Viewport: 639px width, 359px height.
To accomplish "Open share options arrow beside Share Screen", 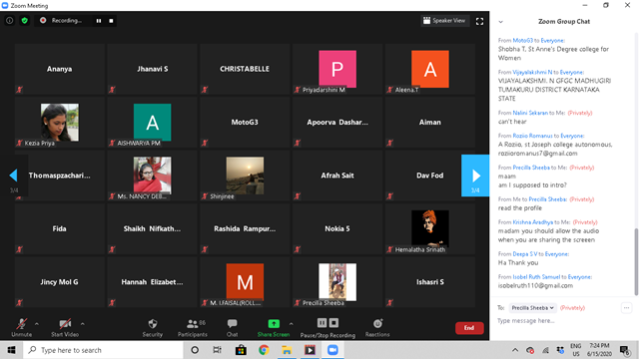I will click(x=291, y=324).
